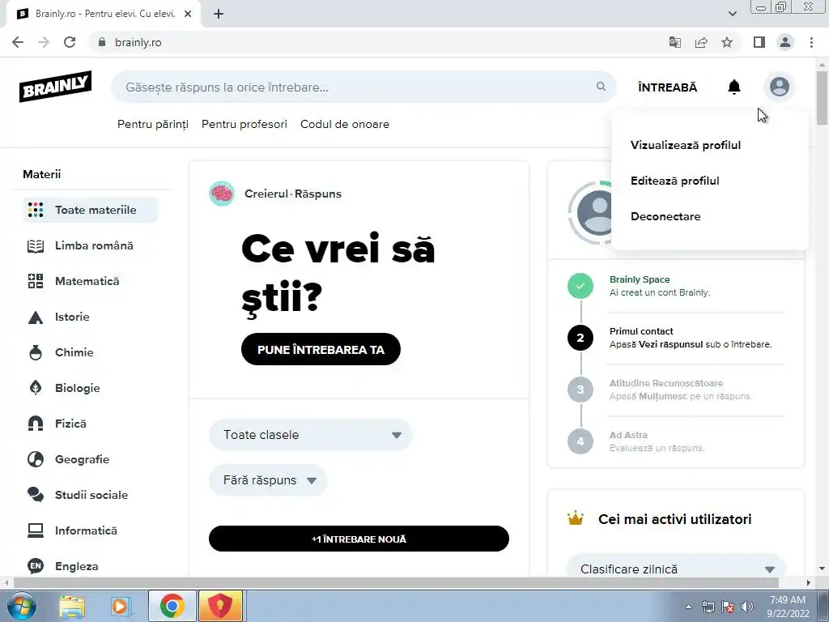Bookmark this page with the star
The width and height of the screenshot is (829, 622).
click(x=727, y=42)
